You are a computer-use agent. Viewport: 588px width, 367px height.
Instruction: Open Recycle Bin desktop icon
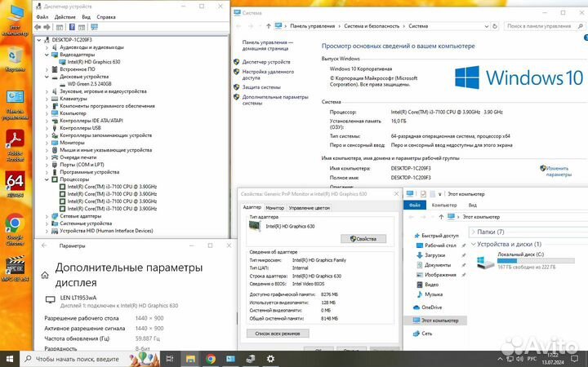coord(15,59)
